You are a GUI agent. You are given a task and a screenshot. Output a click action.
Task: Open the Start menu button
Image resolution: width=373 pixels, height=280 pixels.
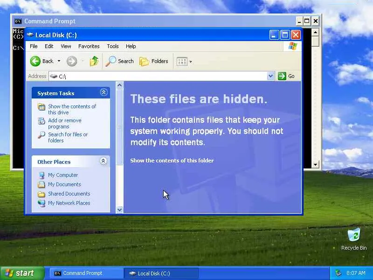(x=22, y=273)
